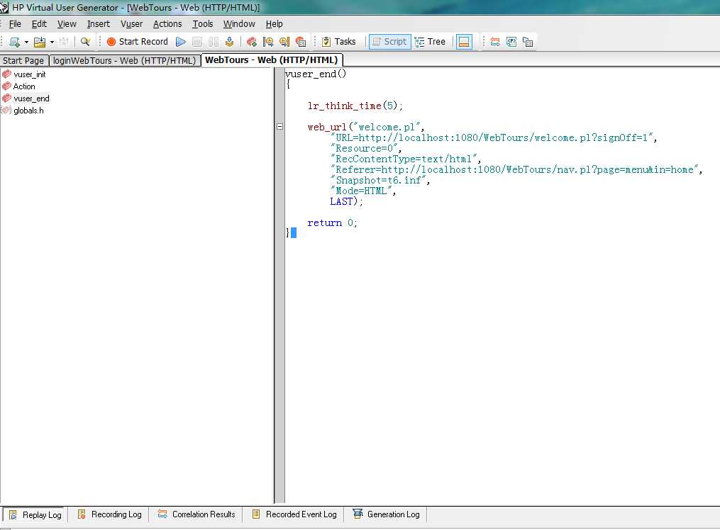
Task: Open the Tools menu
Action: coord(202,24)
